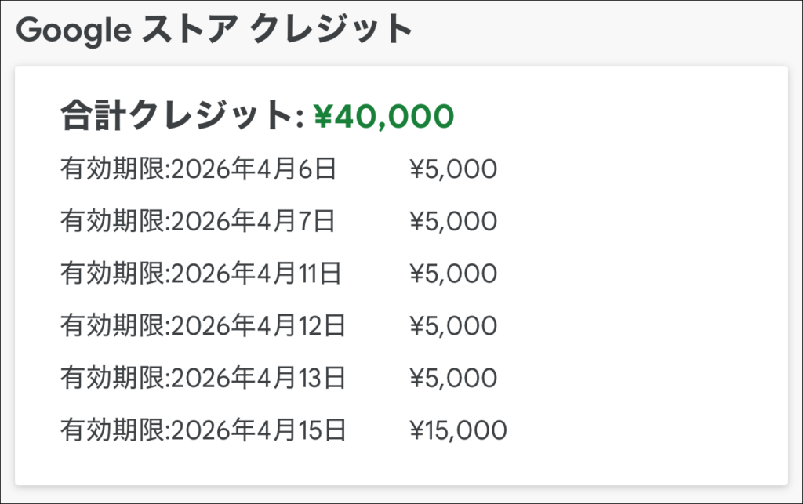
Task: Click the ¥5,000 amount for 4月7日
Action: [453, 222]
